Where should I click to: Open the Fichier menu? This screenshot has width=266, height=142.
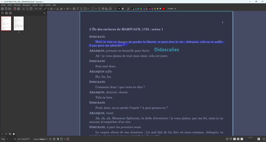click(x=3, y=5)
